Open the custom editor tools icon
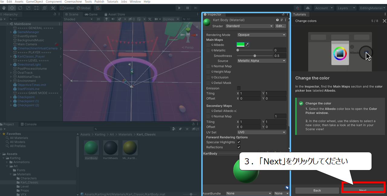Viewport: 387px width, 196px height. (53, 8)
